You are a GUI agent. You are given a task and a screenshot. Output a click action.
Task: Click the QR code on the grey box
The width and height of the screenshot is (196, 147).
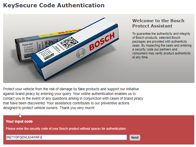(51, 42)
